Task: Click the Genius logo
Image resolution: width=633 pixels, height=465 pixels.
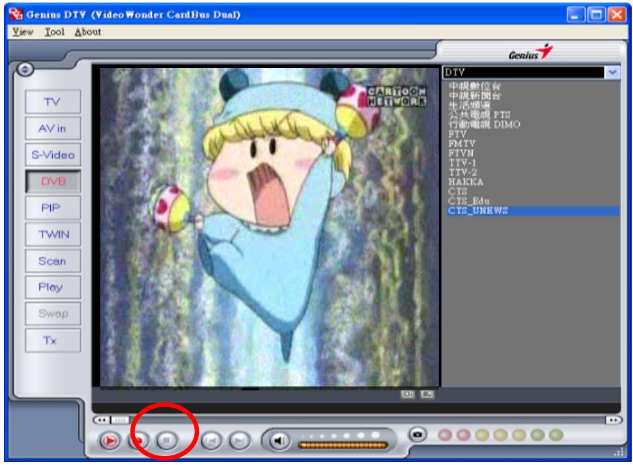Action: 530,53
